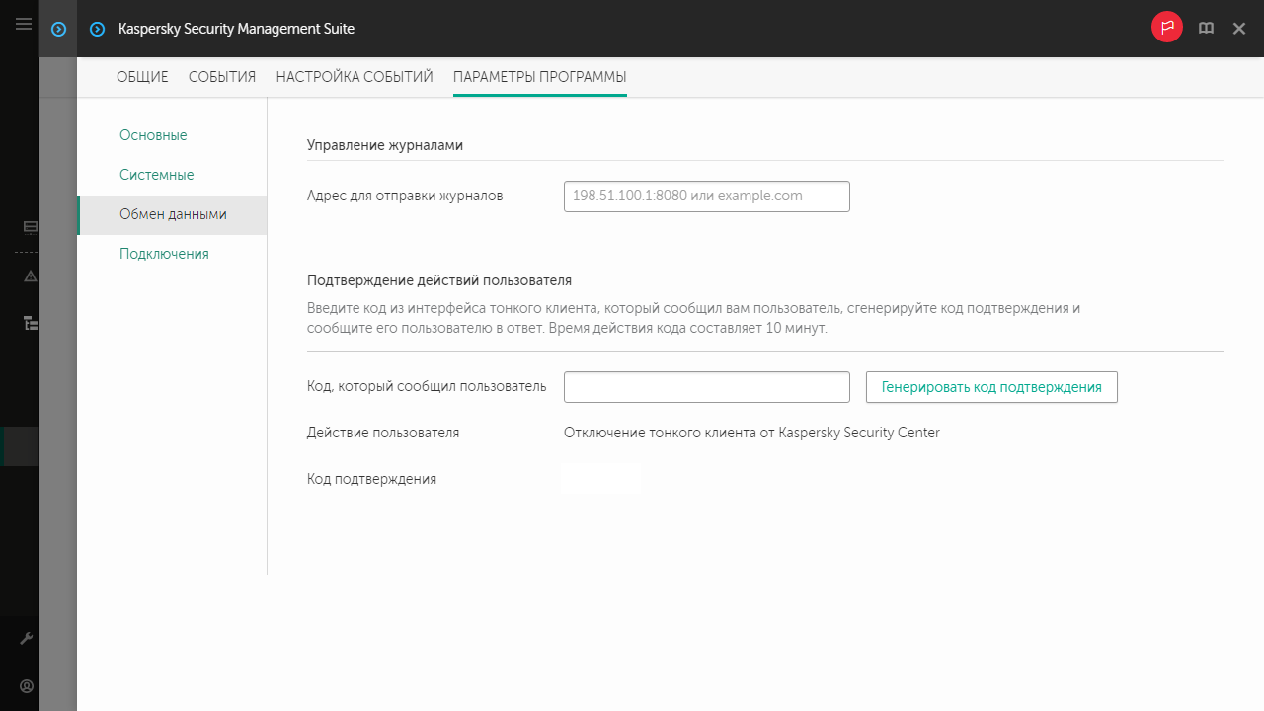Click the red flag notification icon
The width and height of the screenshot is (1264, 711).
(x=1167, y=28)
